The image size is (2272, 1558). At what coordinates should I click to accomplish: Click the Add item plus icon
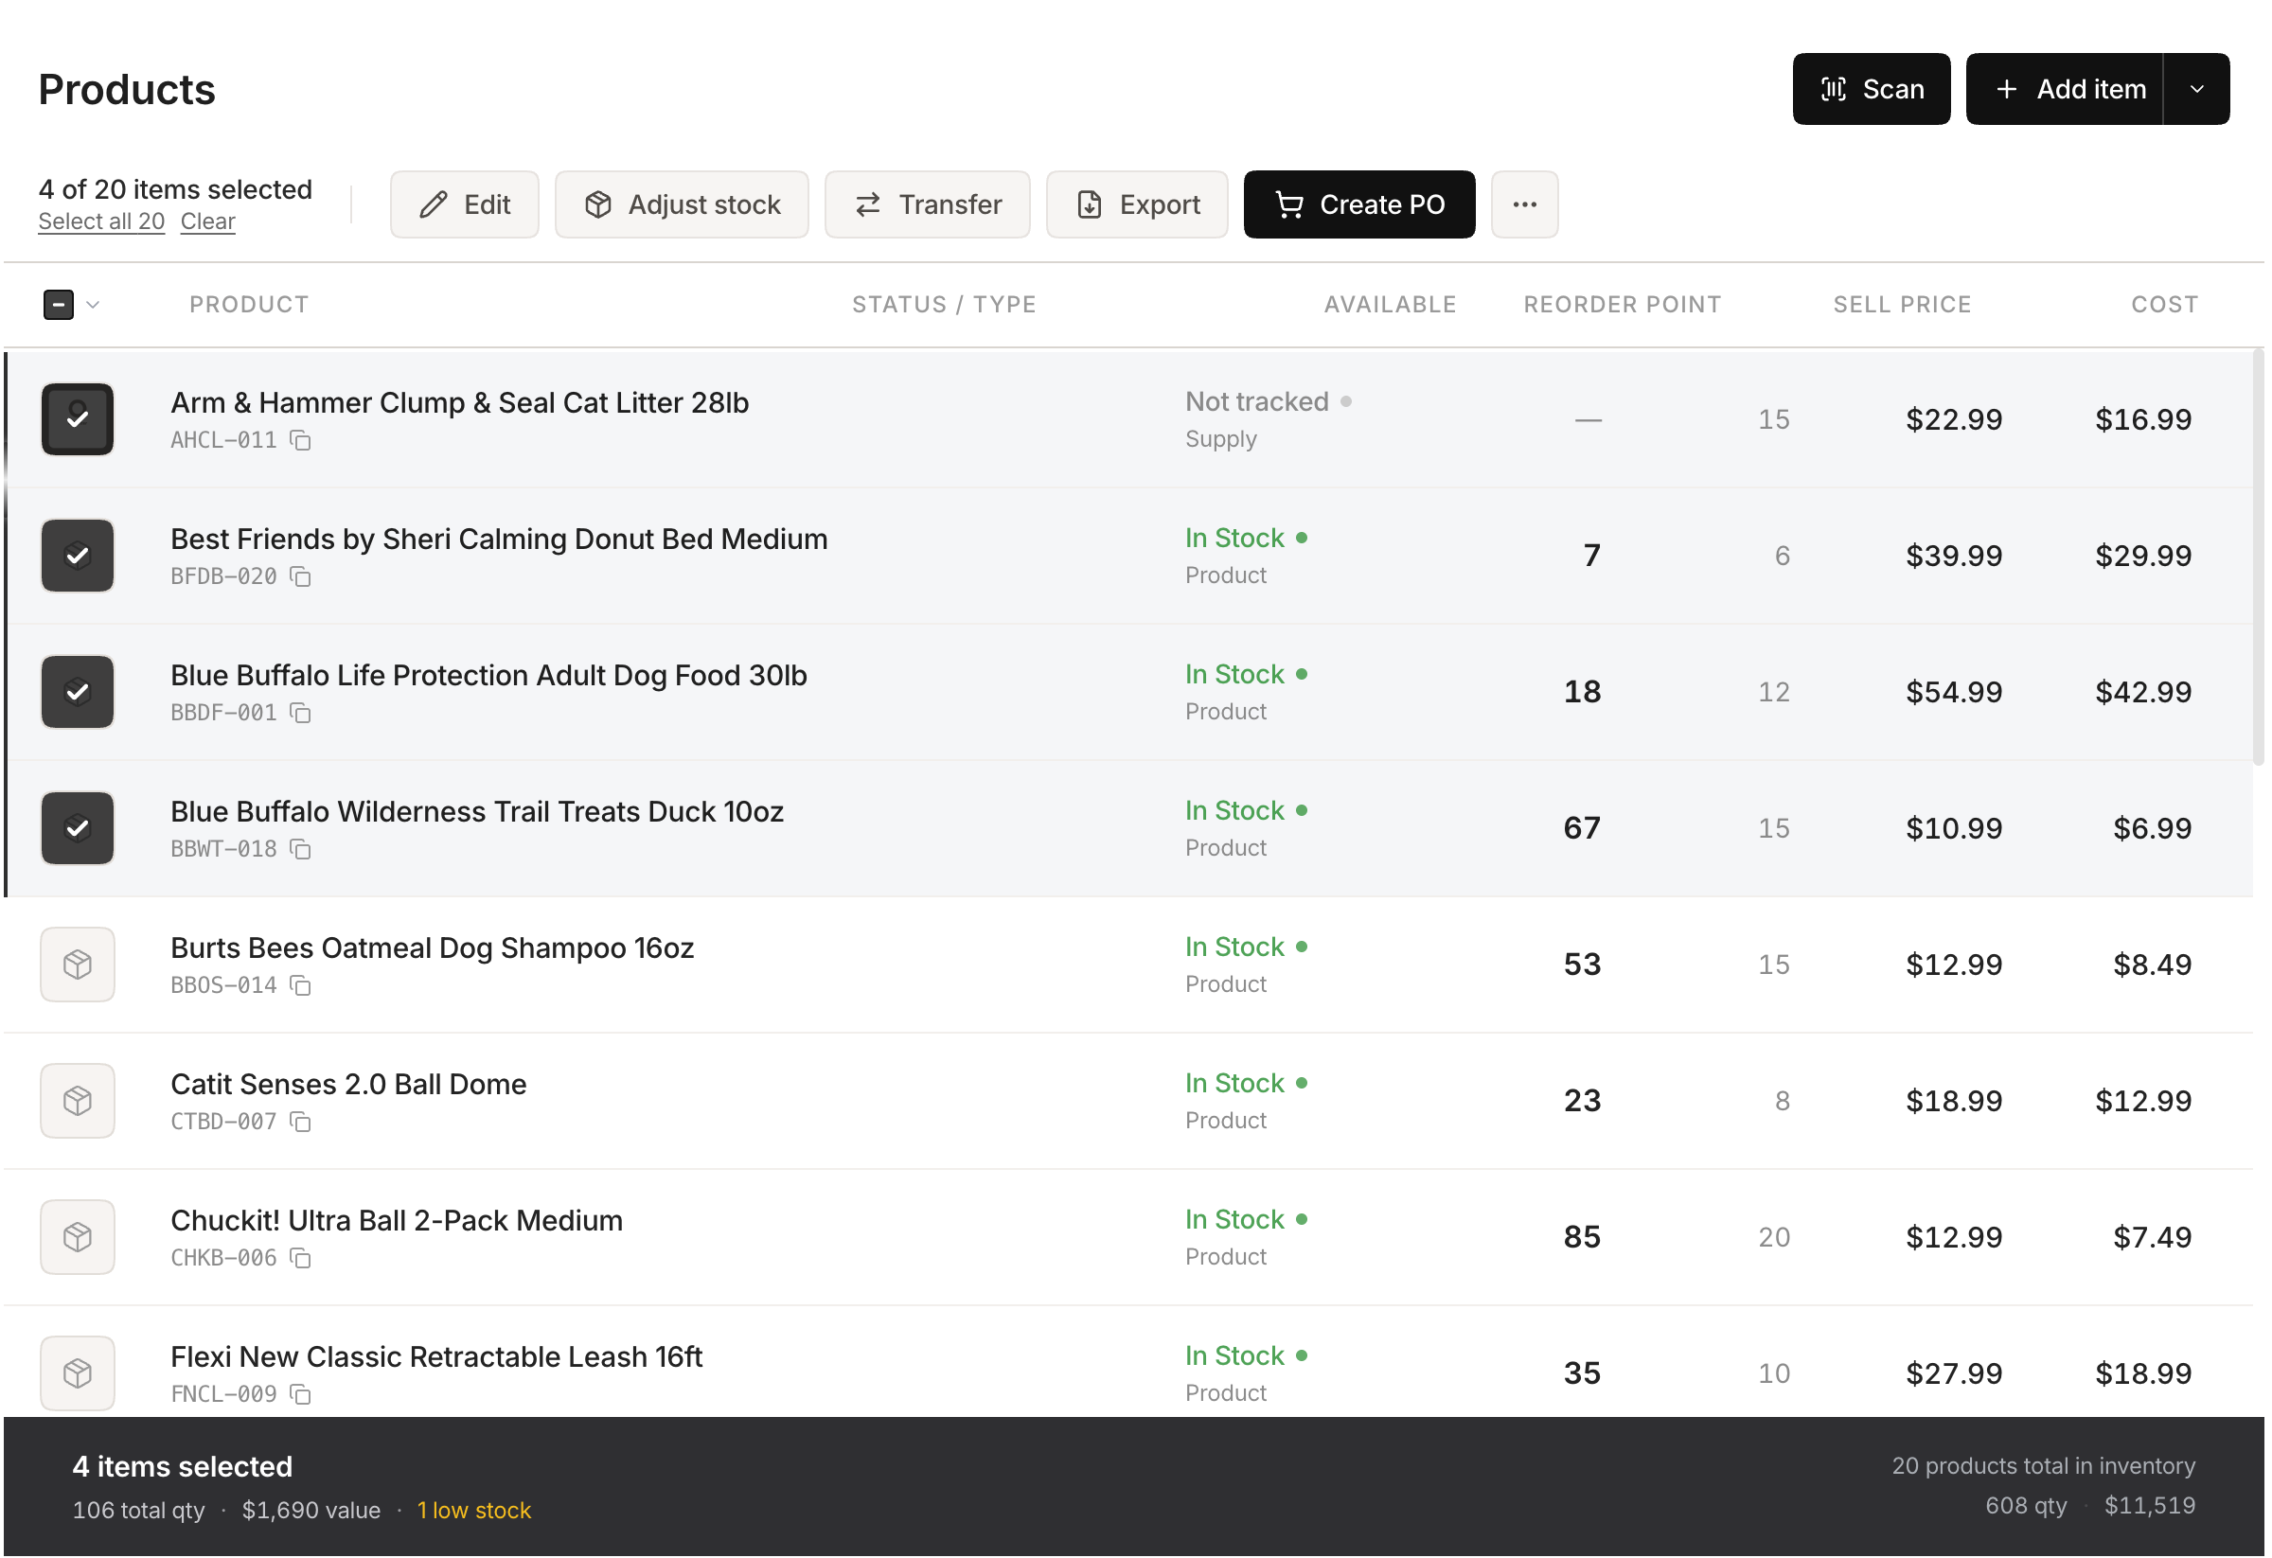pyautogui.click(x=2006, y=88)
